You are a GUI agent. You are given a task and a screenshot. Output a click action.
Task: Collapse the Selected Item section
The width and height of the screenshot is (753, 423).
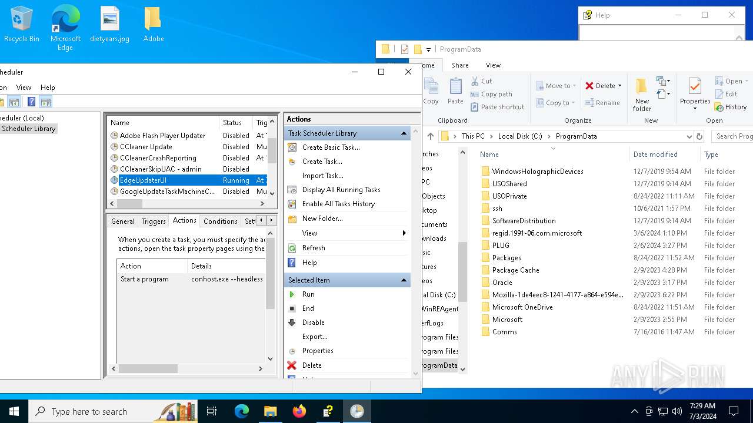404,280
